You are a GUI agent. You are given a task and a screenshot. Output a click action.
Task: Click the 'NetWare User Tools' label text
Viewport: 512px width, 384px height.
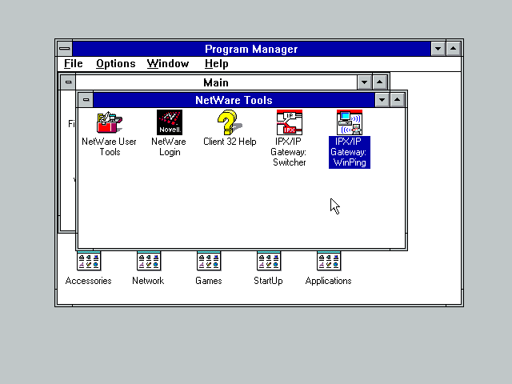click(x=109, y=146)
